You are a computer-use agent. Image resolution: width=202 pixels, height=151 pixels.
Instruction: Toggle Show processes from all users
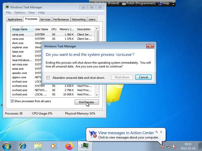coord(12,101)
